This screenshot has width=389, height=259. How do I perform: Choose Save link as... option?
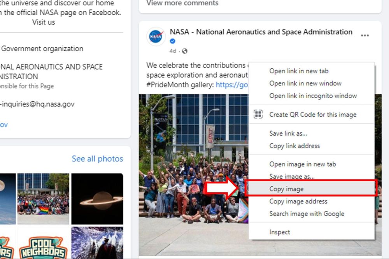tap(311, 133)
